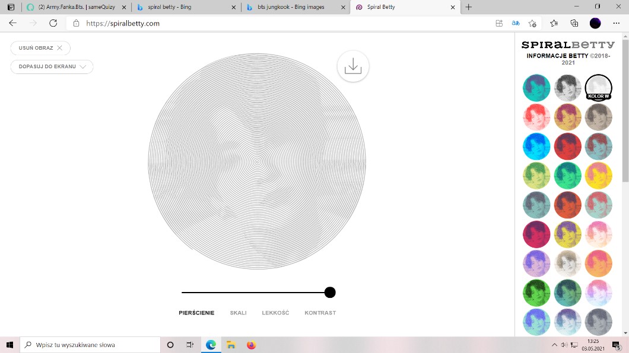Open Edge settings three-dot menu
Image resolution: width=629 pixels, height=353 pixels.
[x=616, y=23]
